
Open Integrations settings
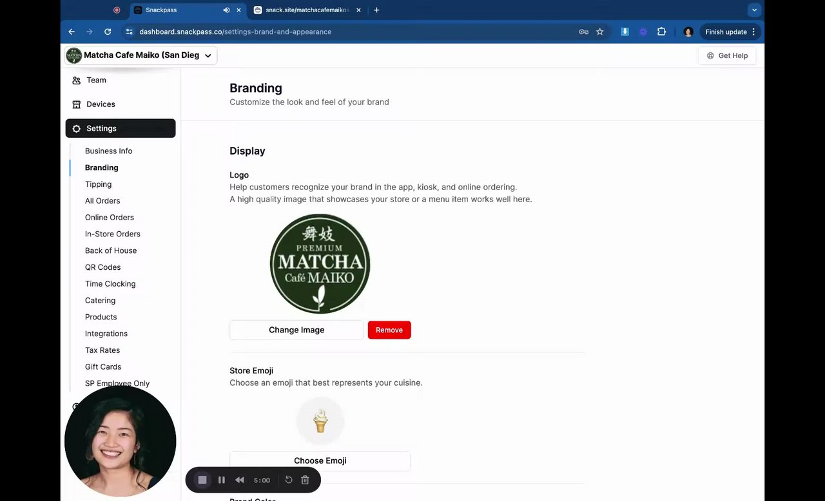(106, 334)
